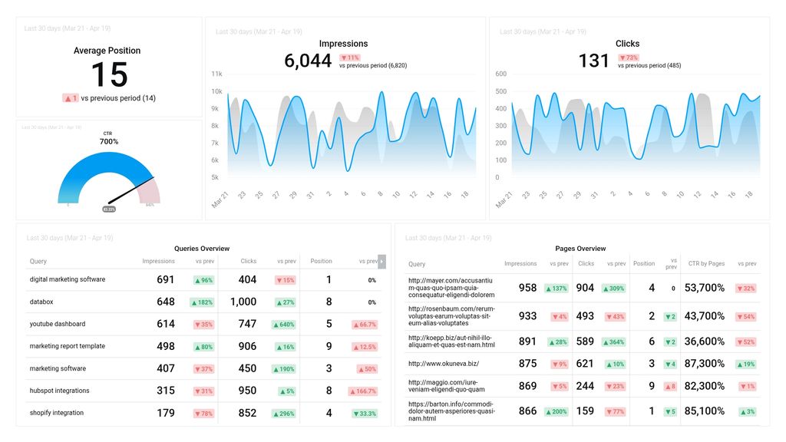
Task: Click the red 52% CTR badge on koepp.biz row
Action: click(744, 341)
